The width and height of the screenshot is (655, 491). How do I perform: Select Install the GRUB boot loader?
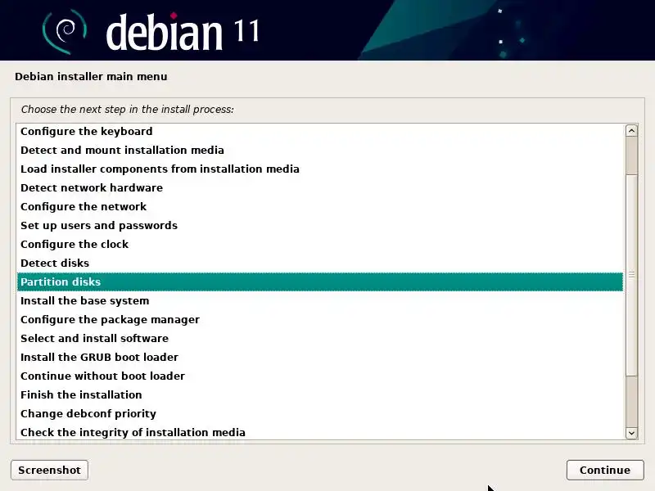(x=320, y=357)
